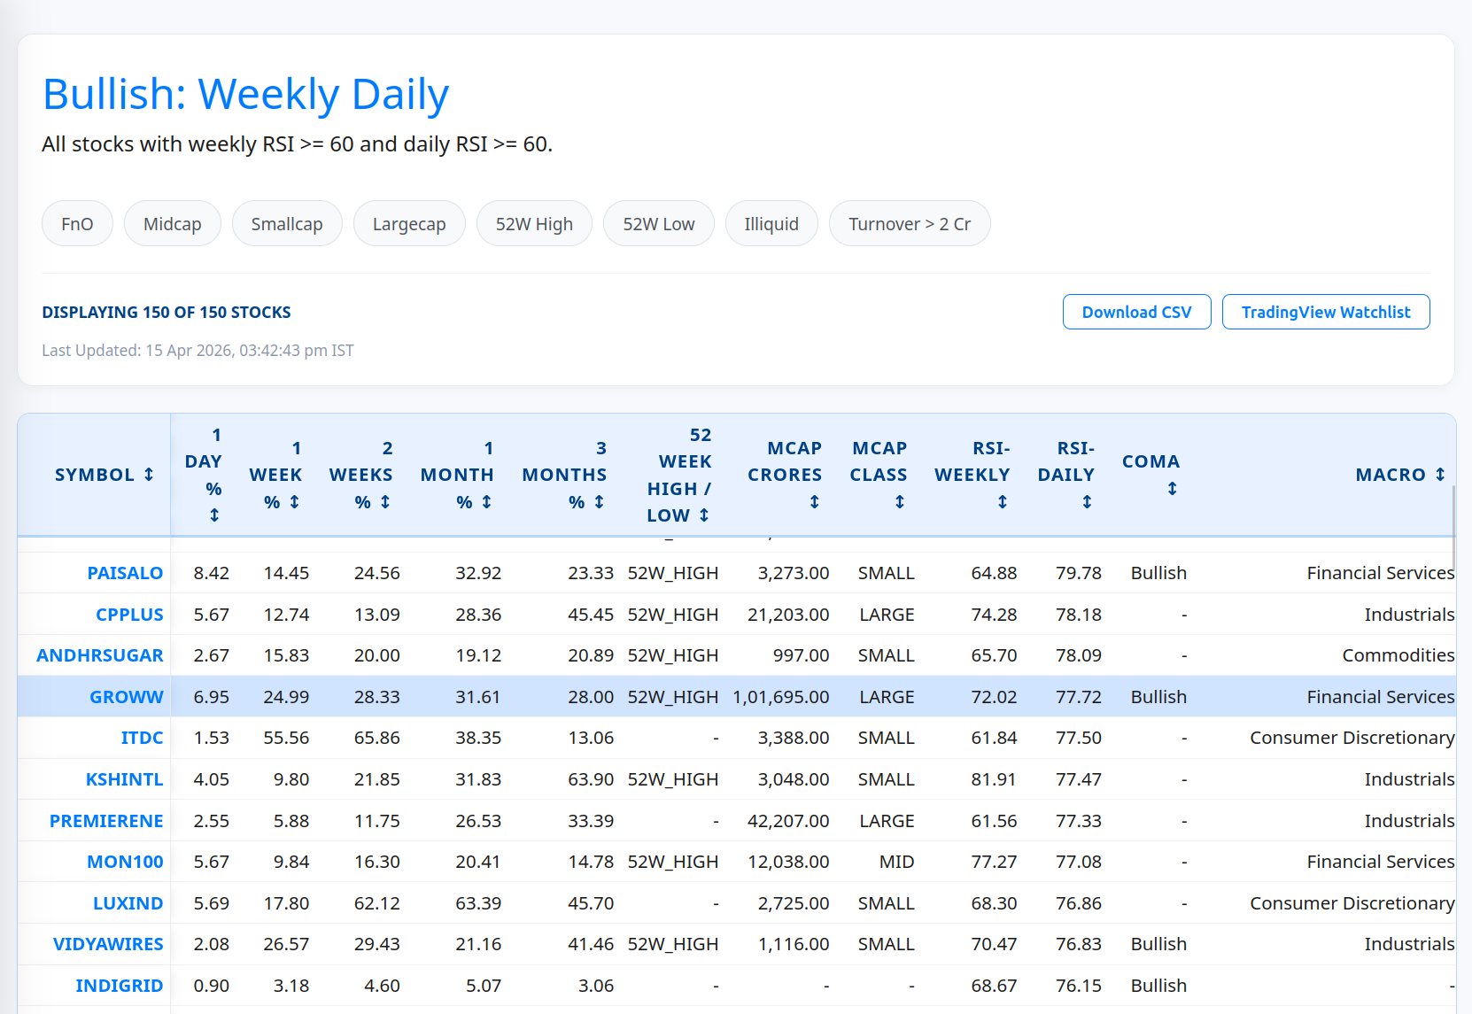1472x1014 pixels.
Task: Sort by 52 WEEK HIGH / LOW arrow
Action: click(704, 515)
